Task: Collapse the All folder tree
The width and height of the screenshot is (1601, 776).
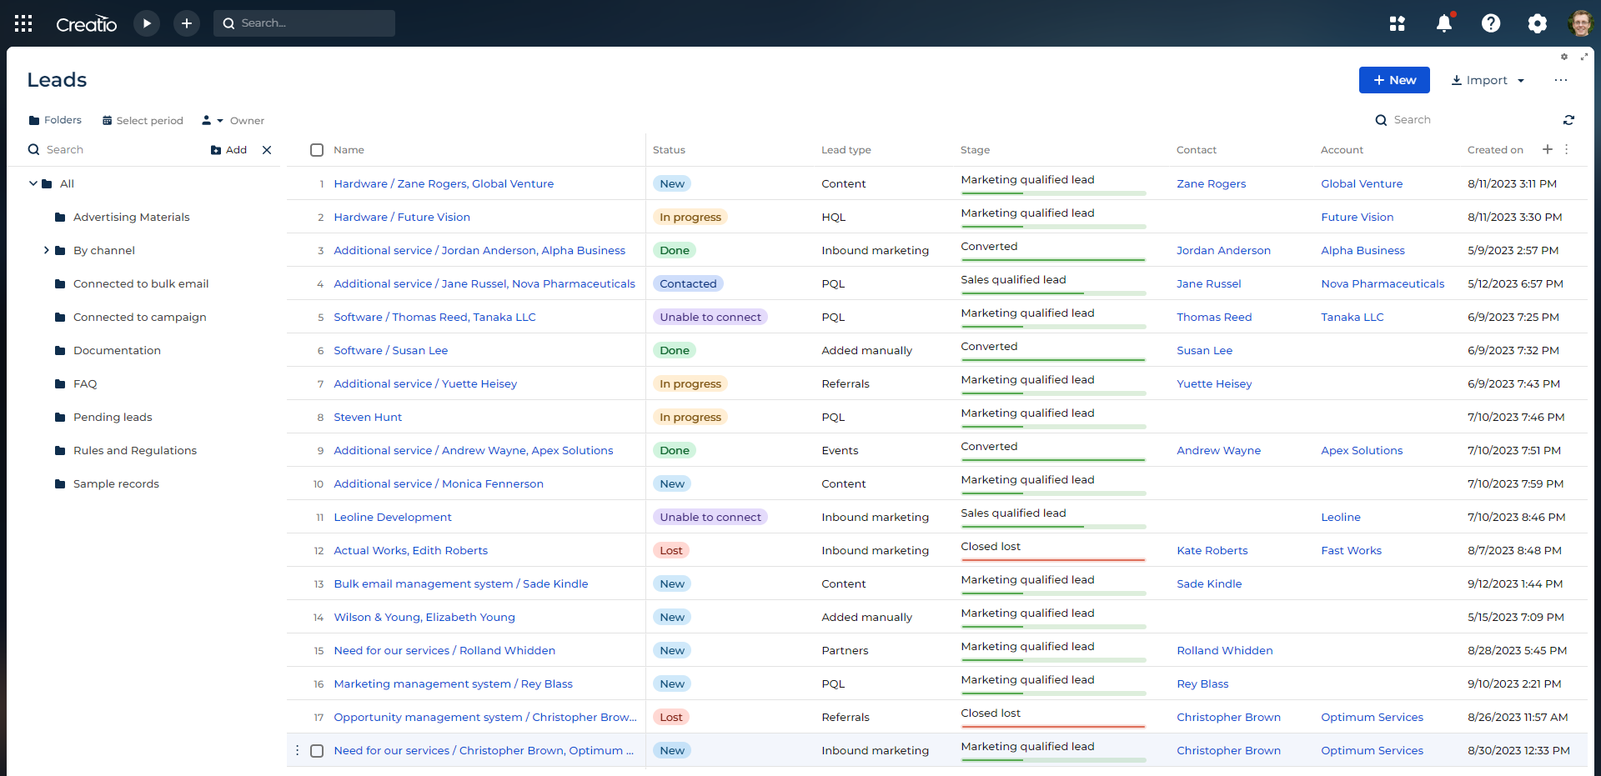Action: tap(33, 183)
